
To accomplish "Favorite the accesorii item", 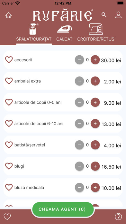I will pos(9,60).
